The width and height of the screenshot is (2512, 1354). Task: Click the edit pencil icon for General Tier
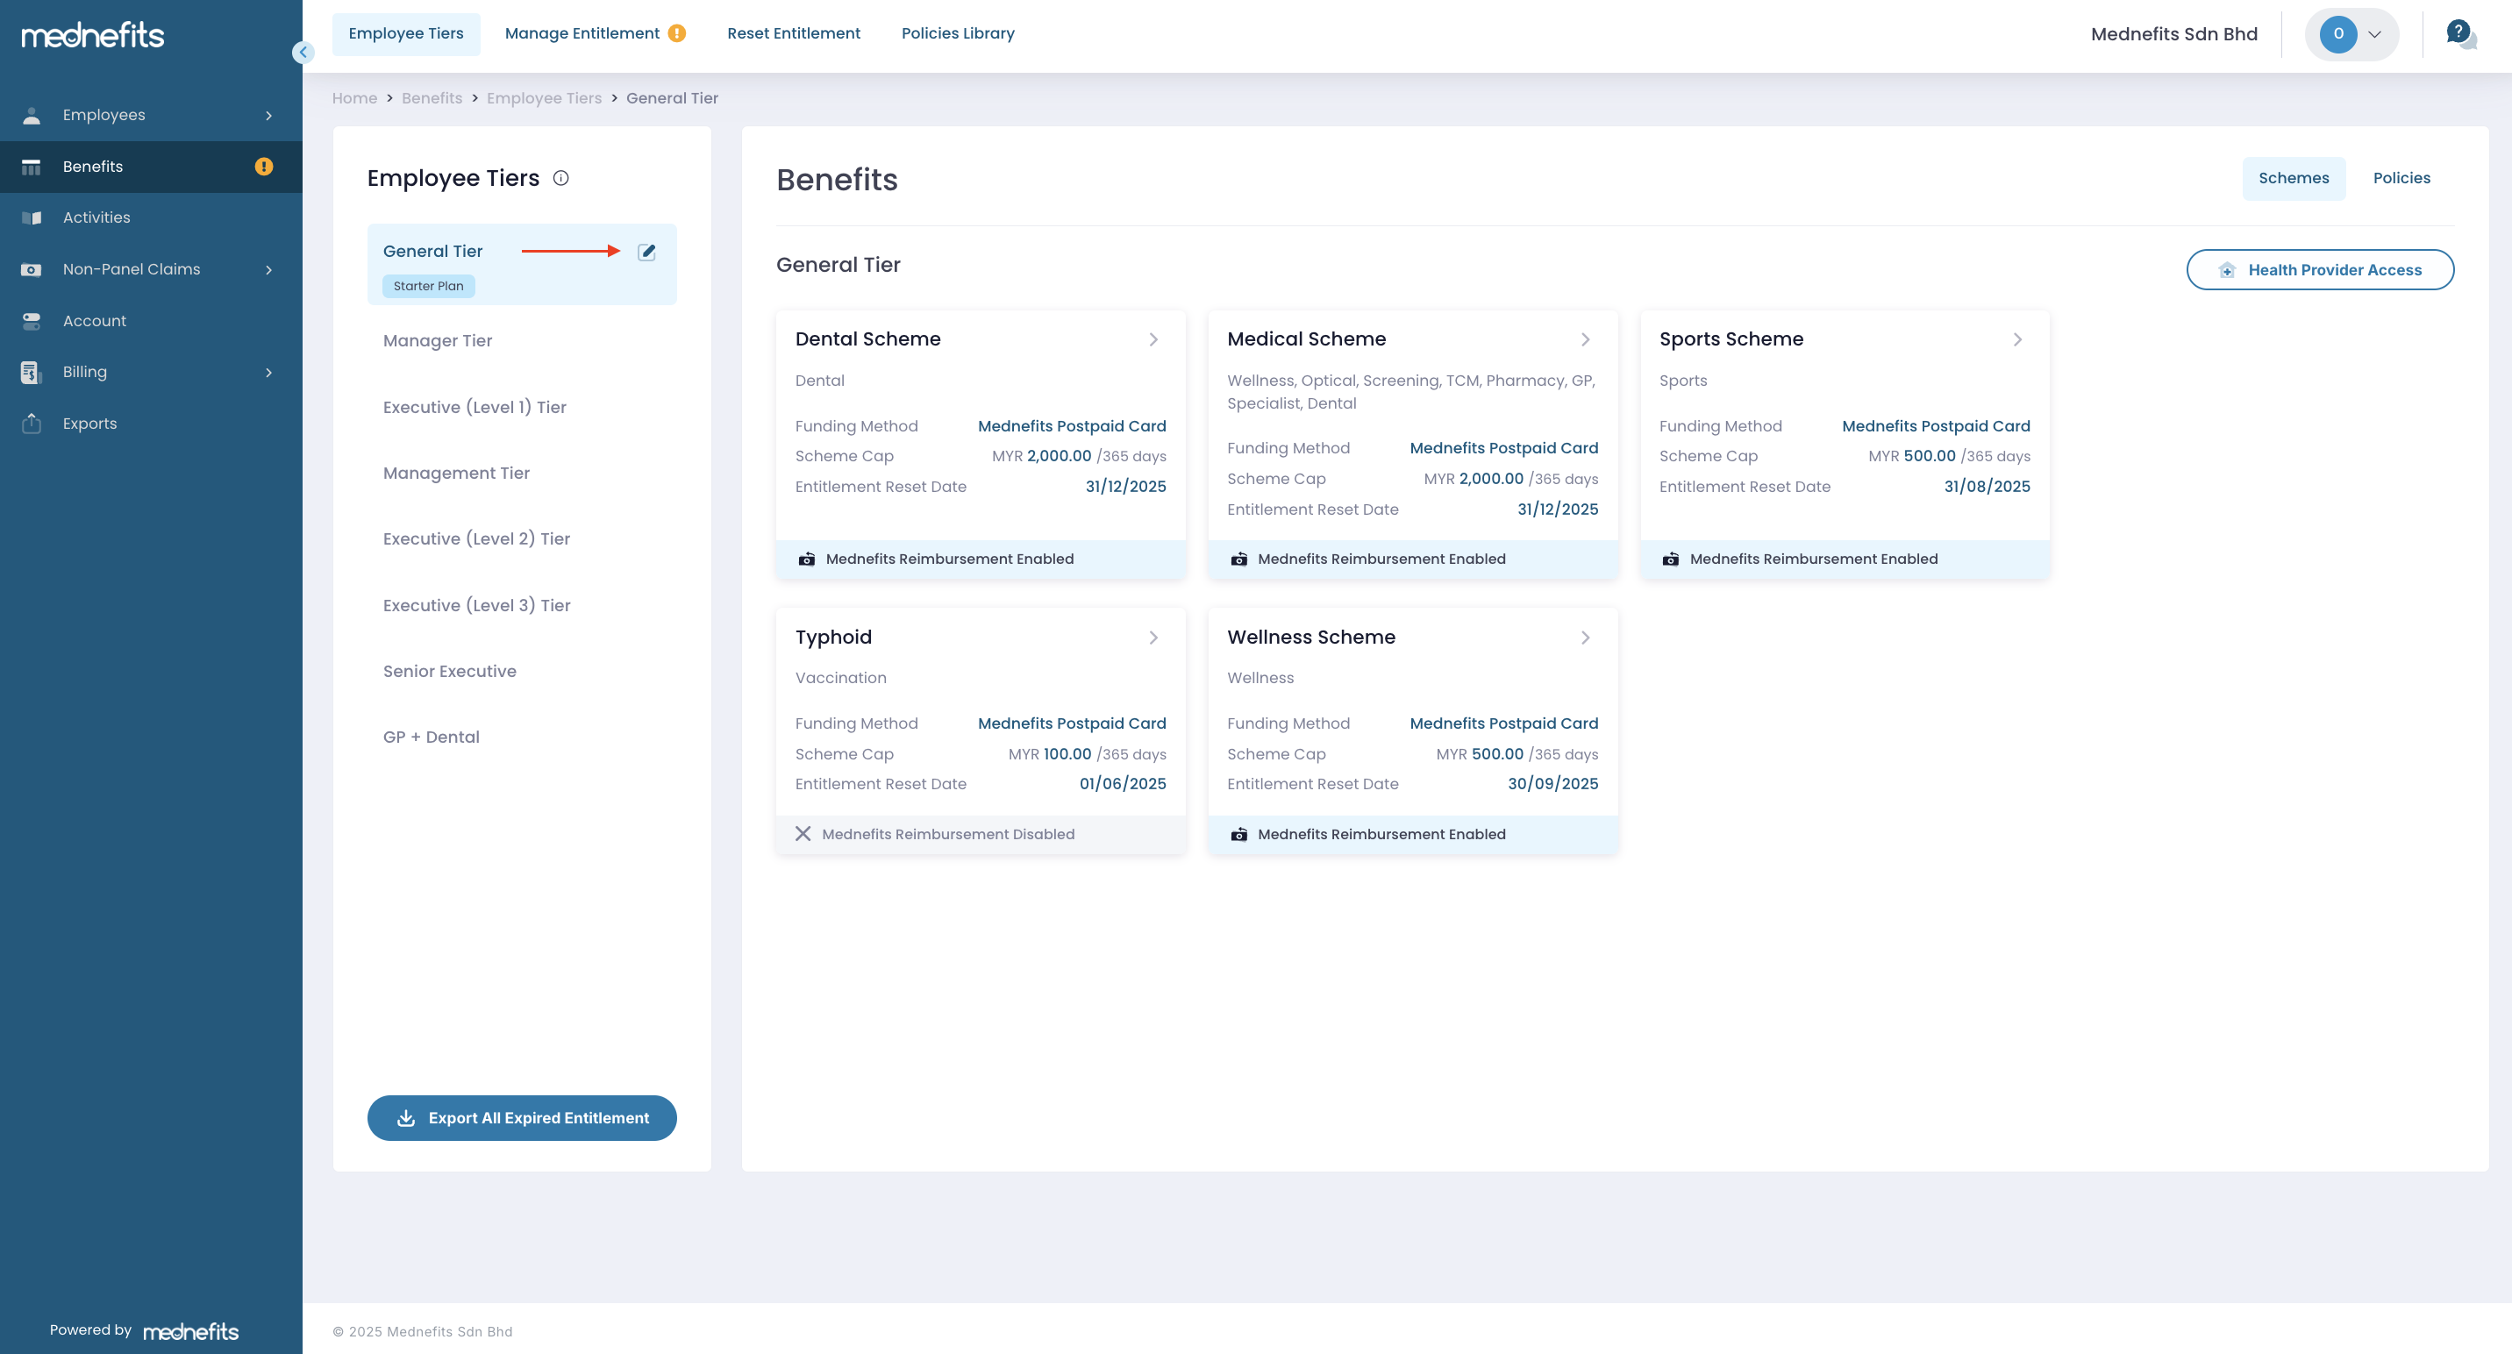click(x=646, y=252)
